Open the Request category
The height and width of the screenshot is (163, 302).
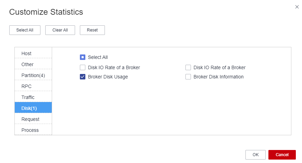coord(33,118)
